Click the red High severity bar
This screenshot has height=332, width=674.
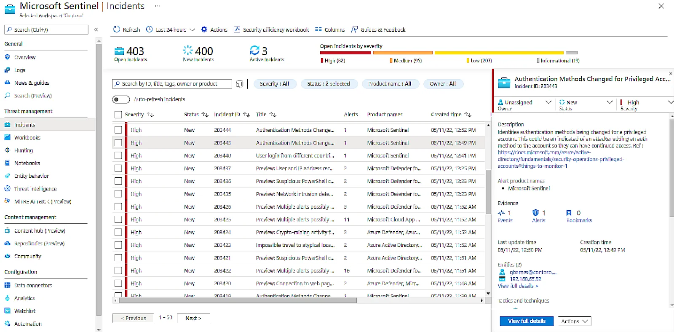pyautogui.click(x=345, y=53)
